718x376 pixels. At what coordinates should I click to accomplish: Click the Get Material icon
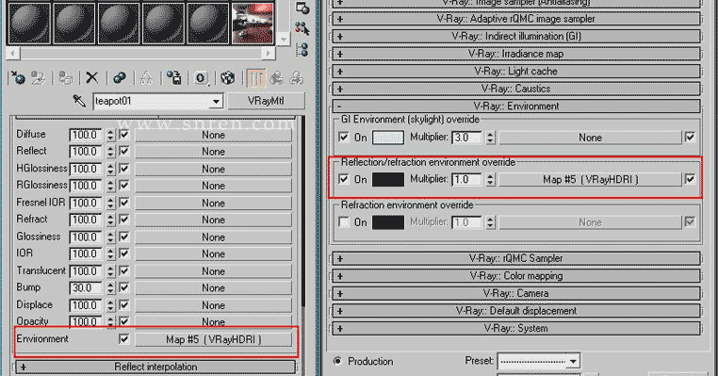18,78
